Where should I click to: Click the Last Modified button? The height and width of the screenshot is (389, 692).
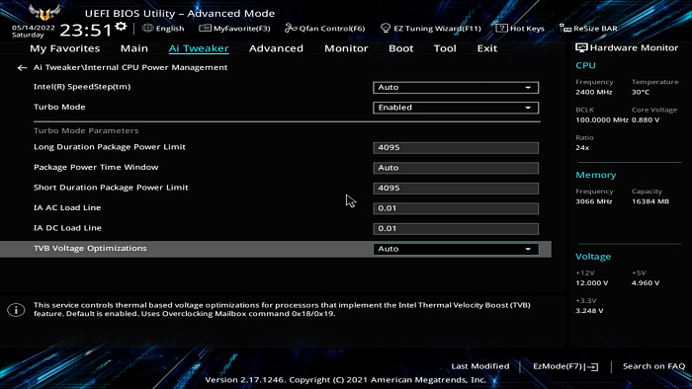(480, 366)
